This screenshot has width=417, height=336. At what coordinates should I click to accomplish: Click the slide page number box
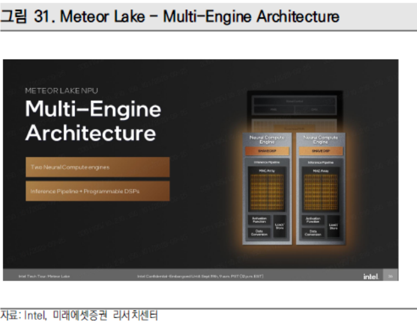pos(390,275)
